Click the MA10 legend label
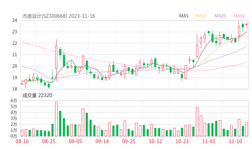 (201, 16)
